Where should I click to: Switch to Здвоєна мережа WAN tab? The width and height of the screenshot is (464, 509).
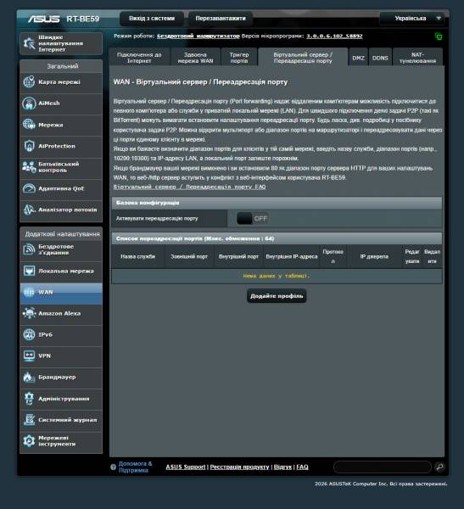tap(195, 58)
